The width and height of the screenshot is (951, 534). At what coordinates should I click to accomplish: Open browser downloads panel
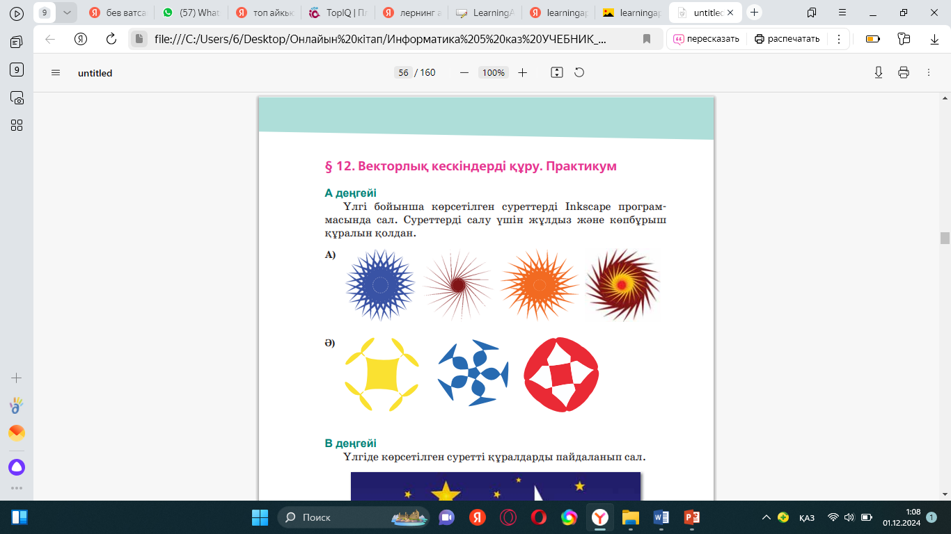point(935,39)
